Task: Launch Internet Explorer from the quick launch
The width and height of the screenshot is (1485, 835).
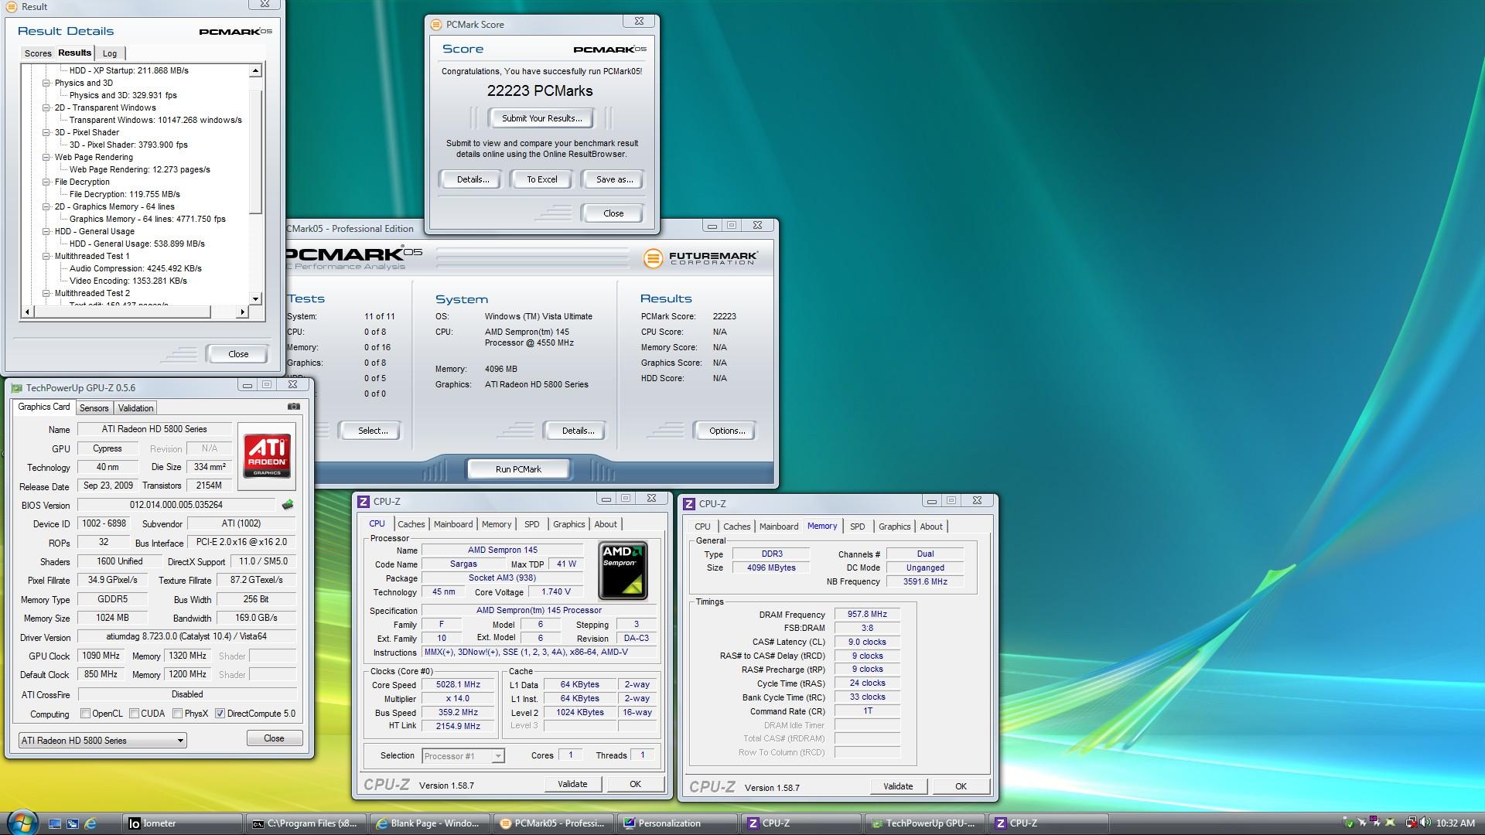Action: click(x=90, y=823)
